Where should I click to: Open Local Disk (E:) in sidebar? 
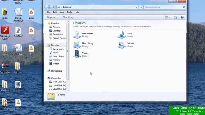58,89
